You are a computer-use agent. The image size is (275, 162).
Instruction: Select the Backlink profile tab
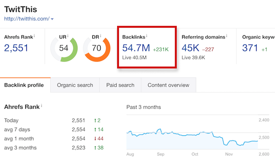(x=25, y=85)
